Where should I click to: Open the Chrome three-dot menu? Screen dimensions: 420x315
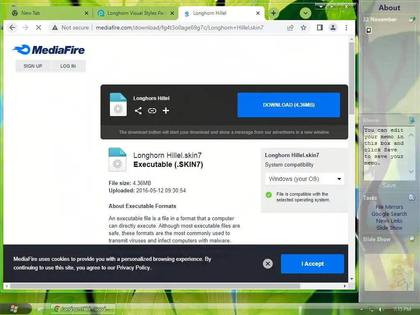[x=346, y=27]
